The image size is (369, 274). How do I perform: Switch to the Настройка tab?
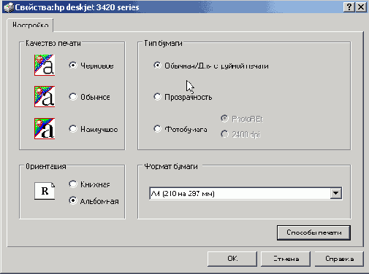tap(31, 25)
